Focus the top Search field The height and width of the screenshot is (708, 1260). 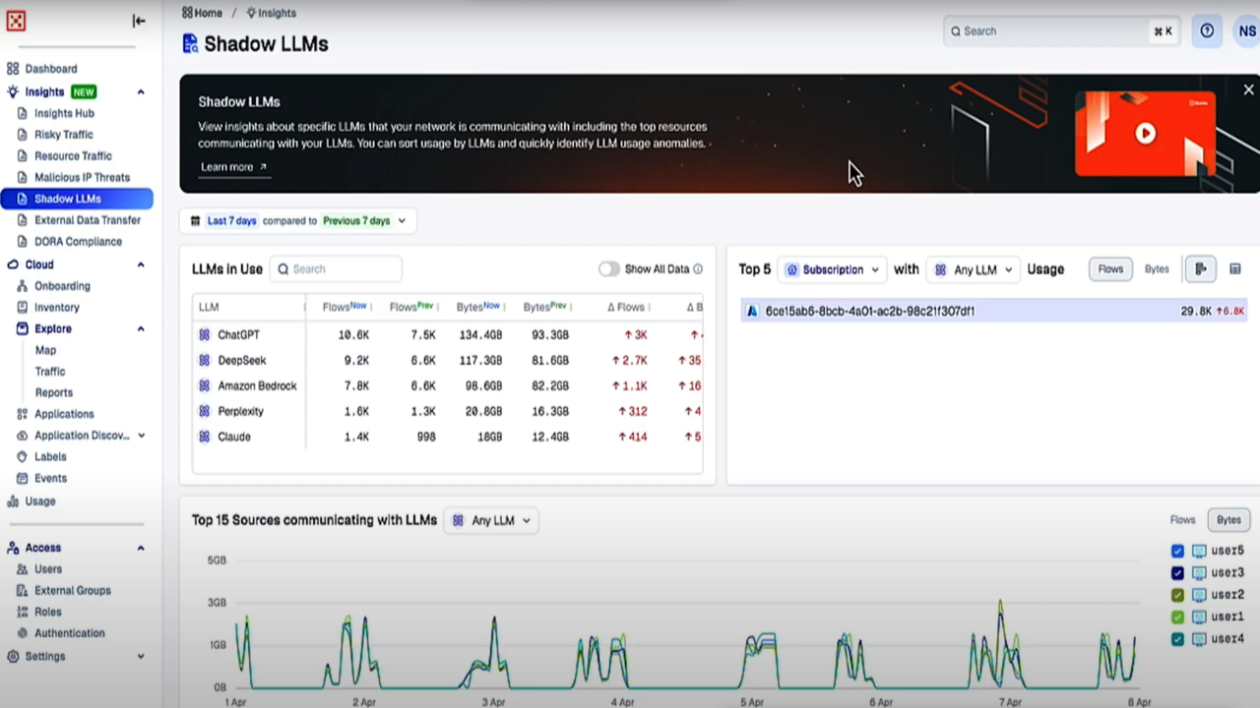click(x=1060, y=31)
